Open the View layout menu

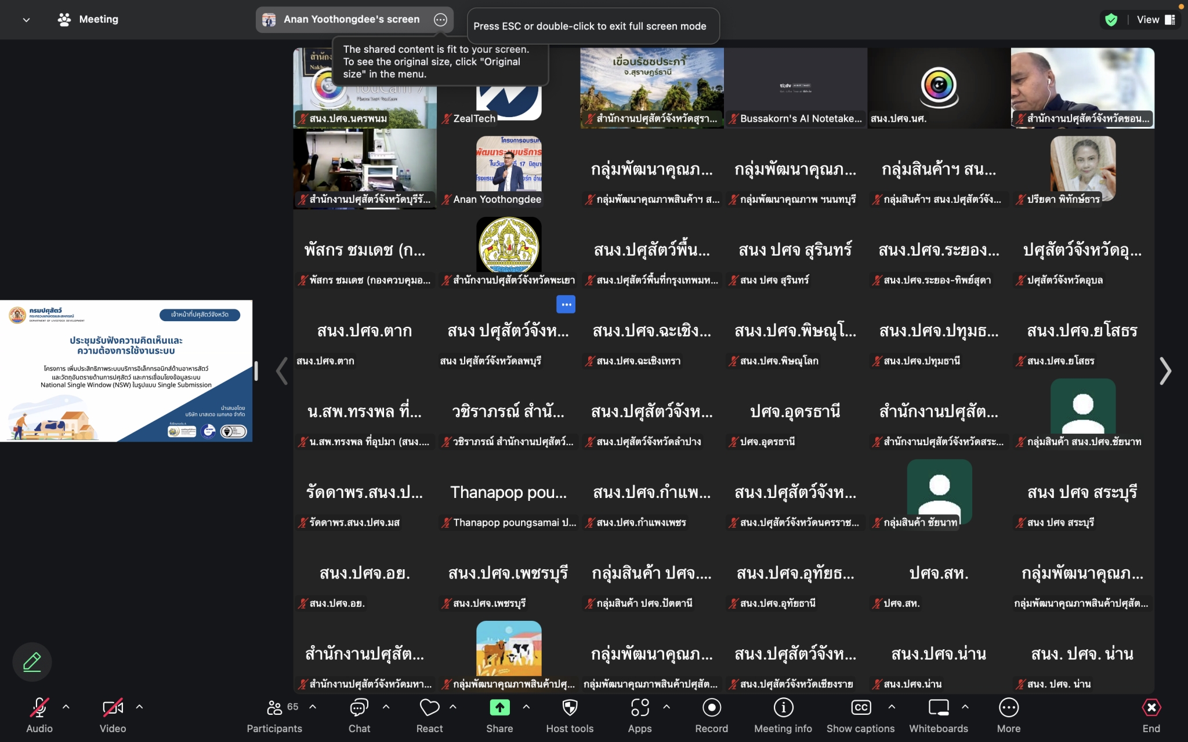pos(1156,20)
